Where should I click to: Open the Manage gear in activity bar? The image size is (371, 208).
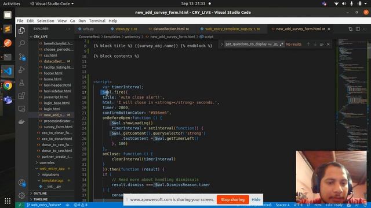coord(21,195)
